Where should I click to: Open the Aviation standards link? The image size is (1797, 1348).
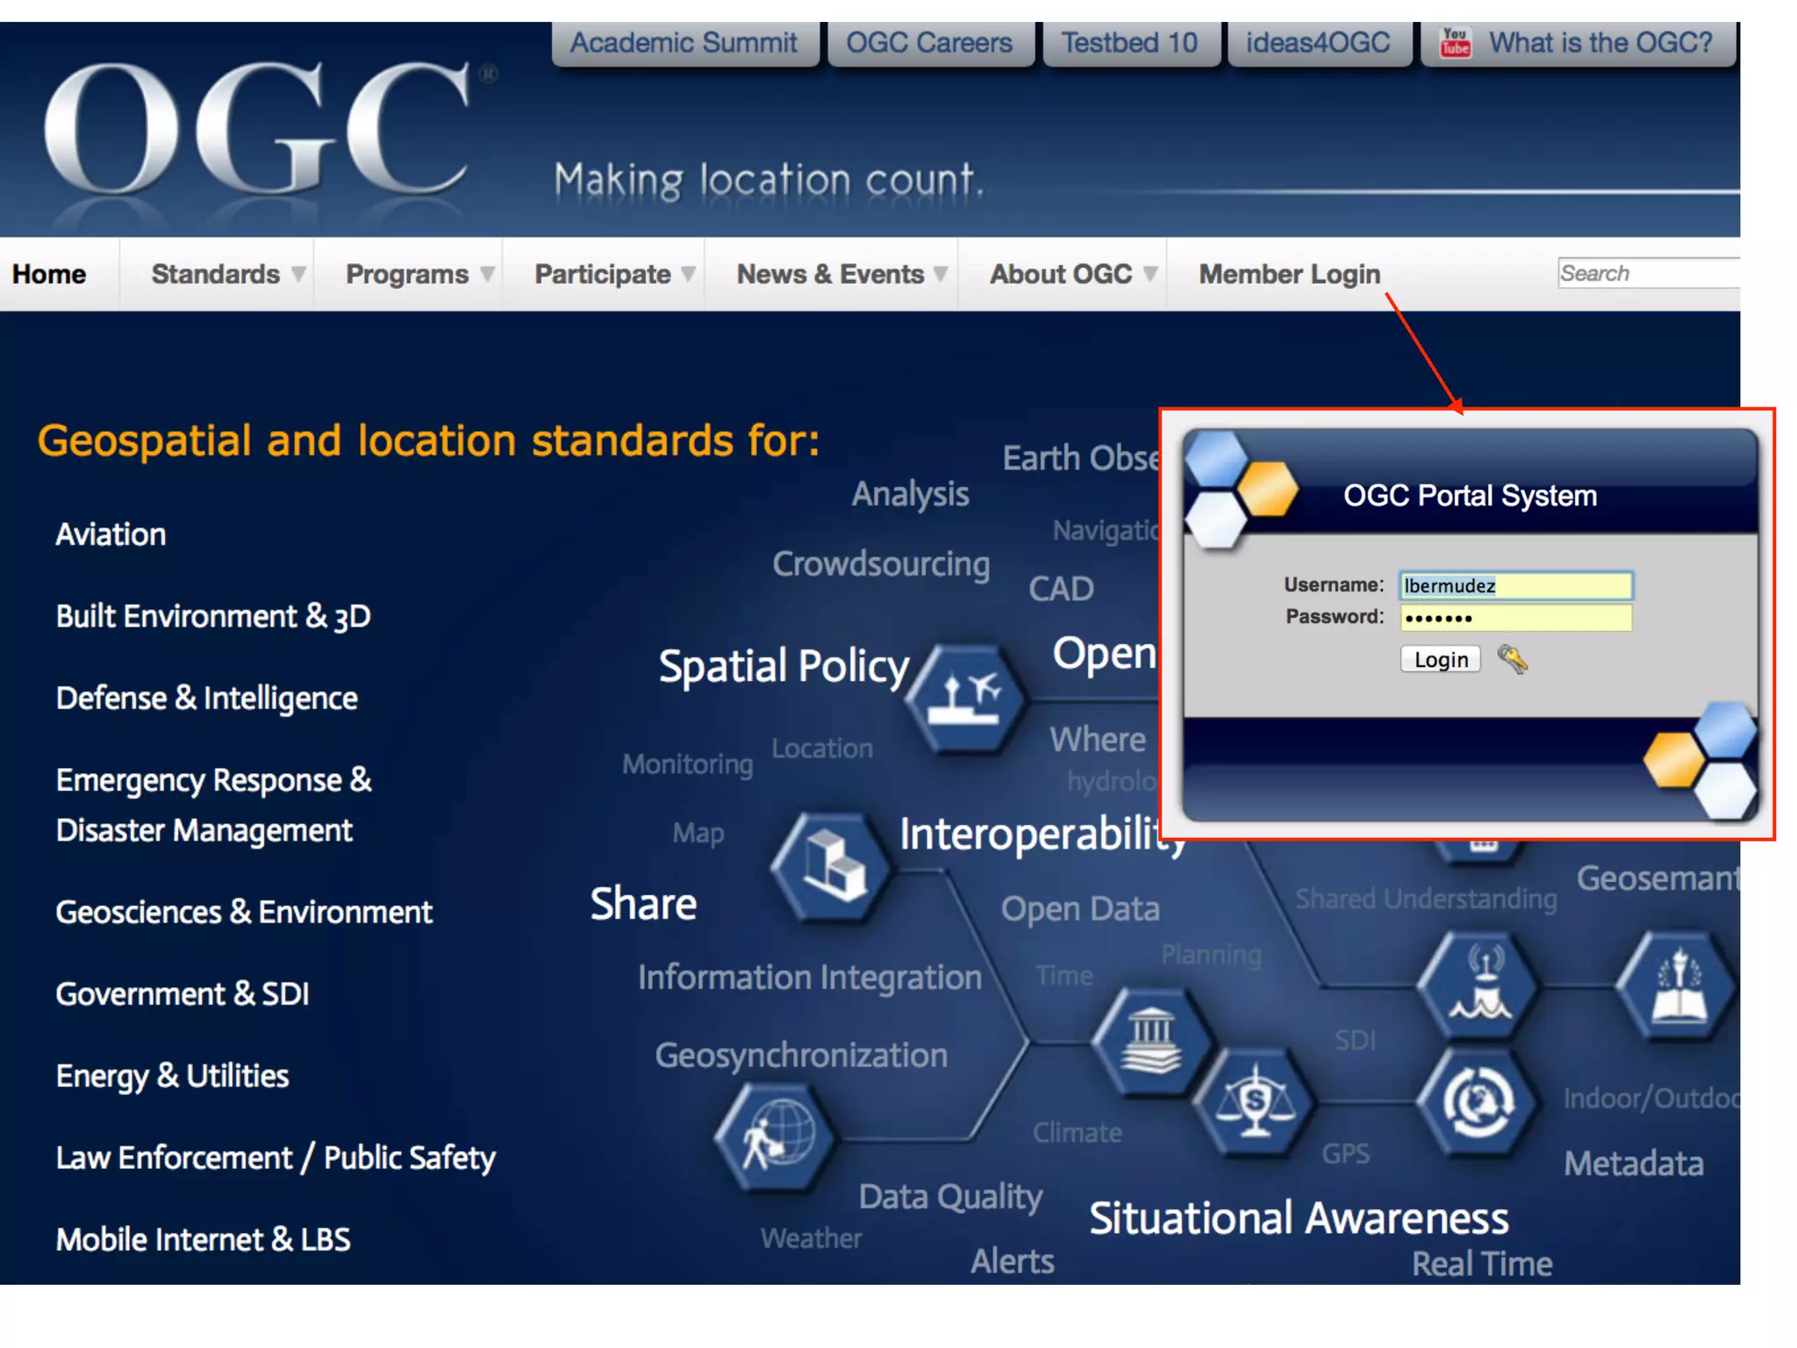pos(111,534)
